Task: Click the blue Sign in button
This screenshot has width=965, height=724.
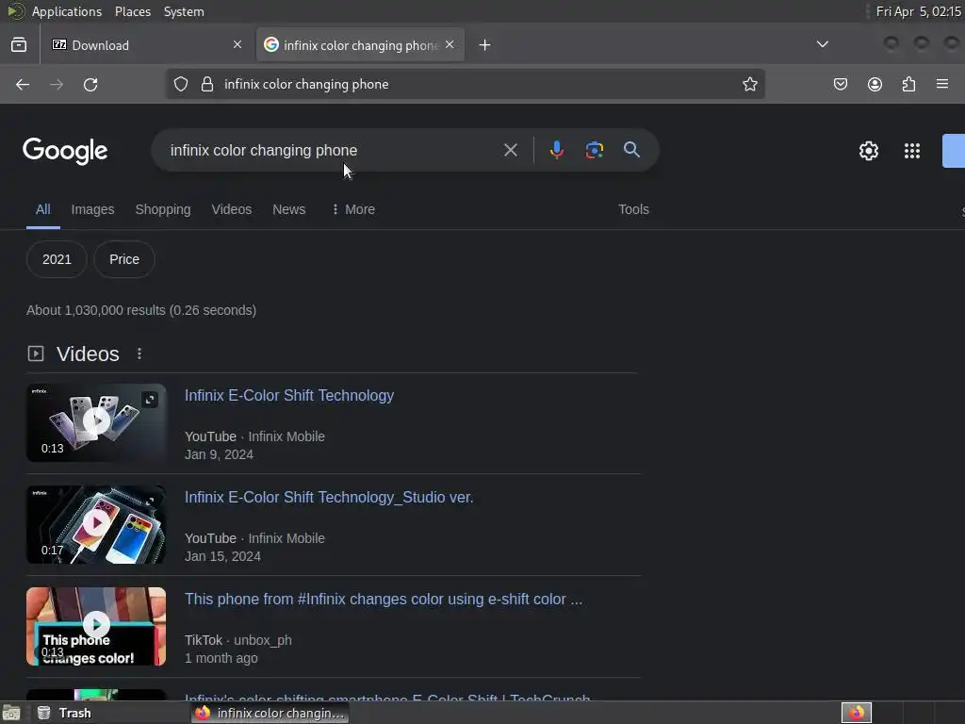Action: point(954,151)
